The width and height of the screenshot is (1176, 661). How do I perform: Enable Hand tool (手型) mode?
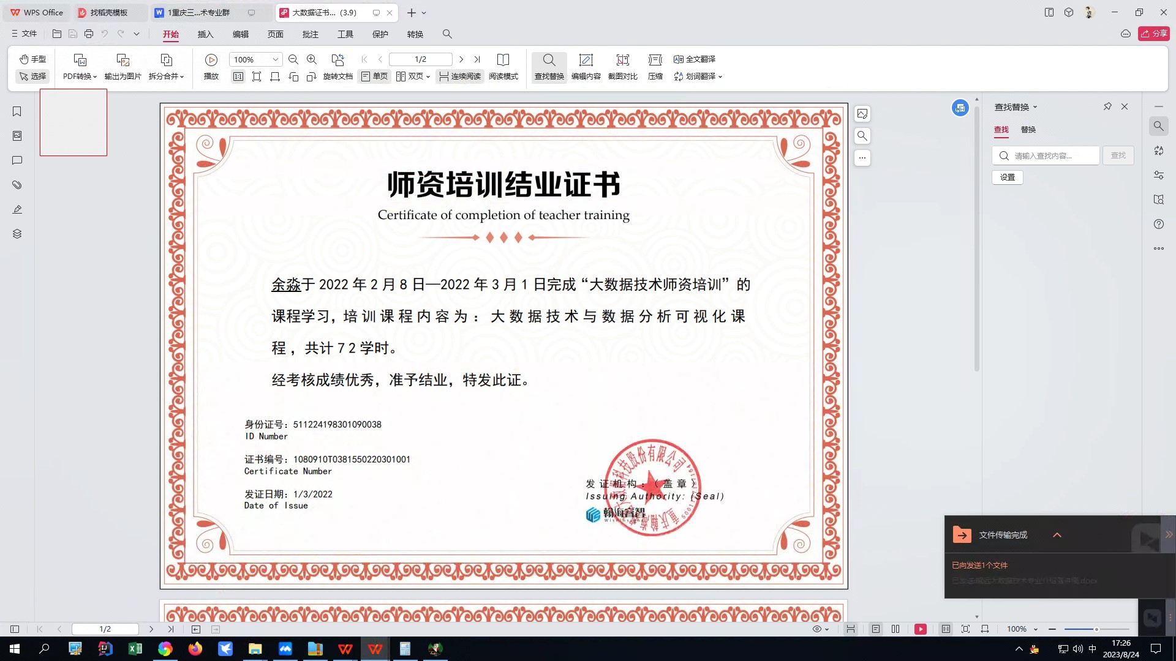coord(32,59)
